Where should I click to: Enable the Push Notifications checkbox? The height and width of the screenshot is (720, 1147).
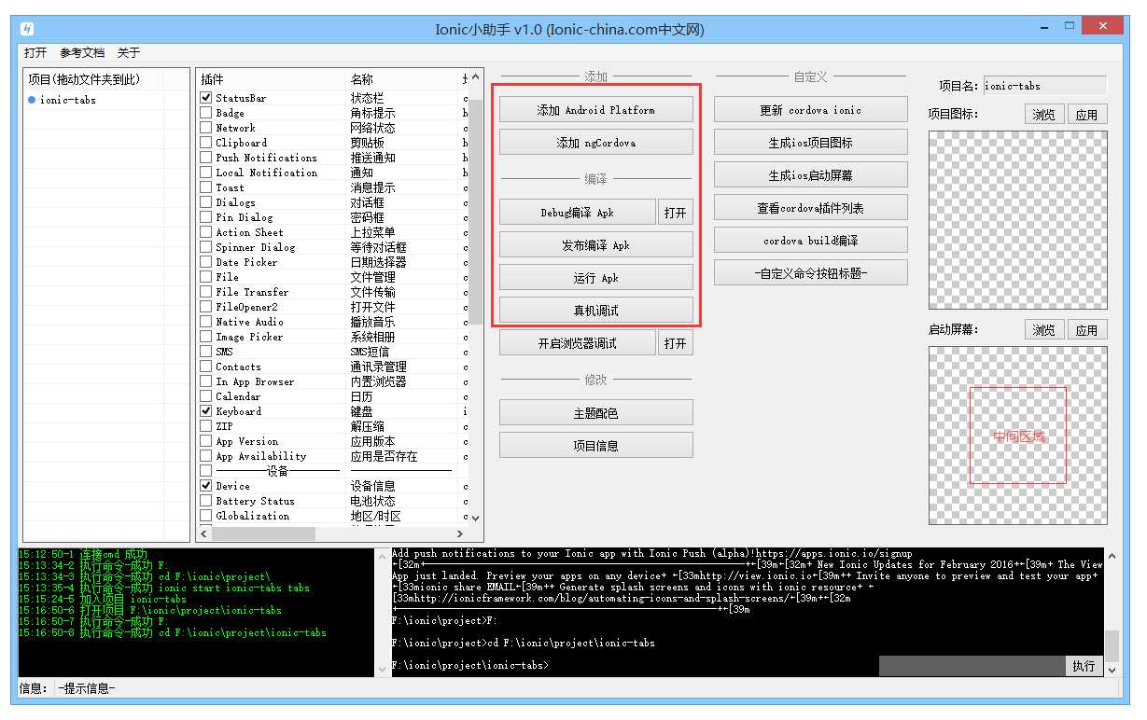click(206, 158)
